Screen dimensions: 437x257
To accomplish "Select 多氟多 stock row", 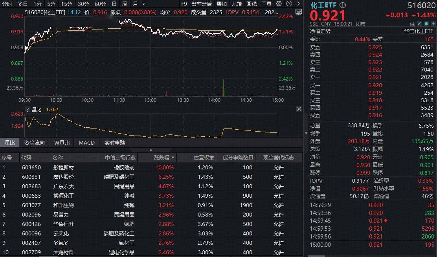I will click(151, 243).
